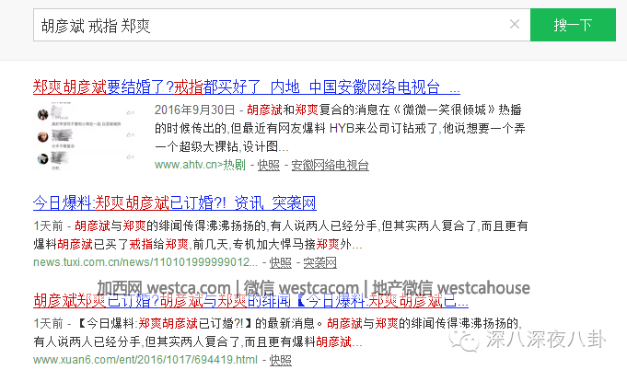Viewport: 627px width, 370px height.
Task: Open the 安徽网络电视台 site link
Action: pyautogui.click(x=330, y=166)
